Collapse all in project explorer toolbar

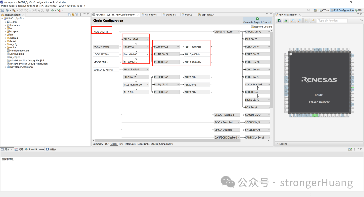70,15
